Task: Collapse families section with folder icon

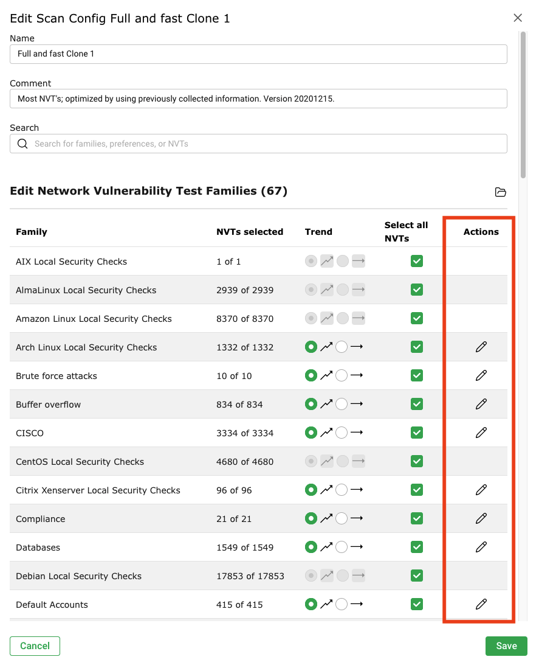Action: (x=500, y=192)
